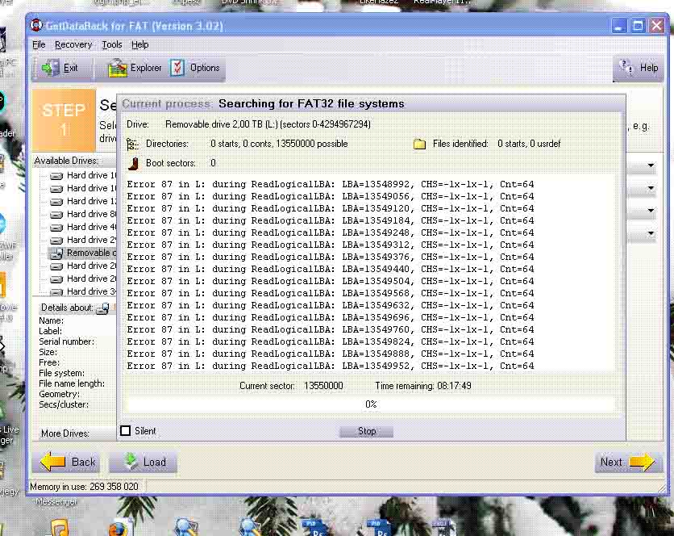Viewport: 674px width, 536px height.
Task: Click 'Searching for FAT32 file systems' heading
Action: [311, 104]
